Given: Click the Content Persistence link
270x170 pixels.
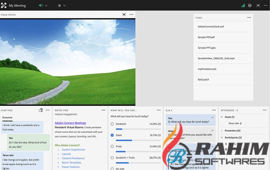Looking at the screenshot, I should [73, 158].
